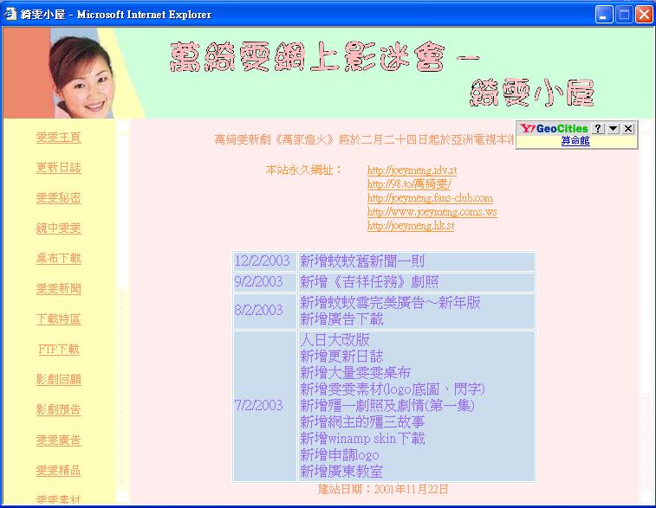Go to the 雯雯廣告 page
The width and height of the screenshot is (656, 508).
(x=59, y=440)
